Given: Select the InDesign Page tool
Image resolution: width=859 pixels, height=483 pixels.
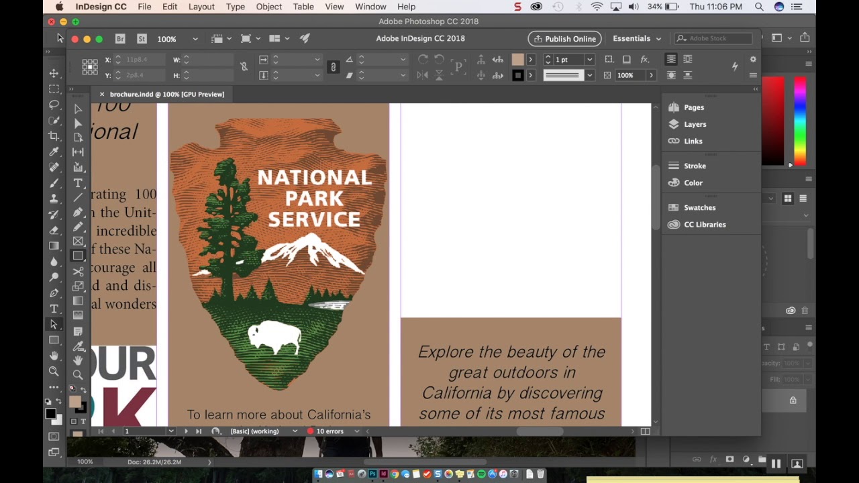Looking at the screenshot, I should [x=78, y=138].
